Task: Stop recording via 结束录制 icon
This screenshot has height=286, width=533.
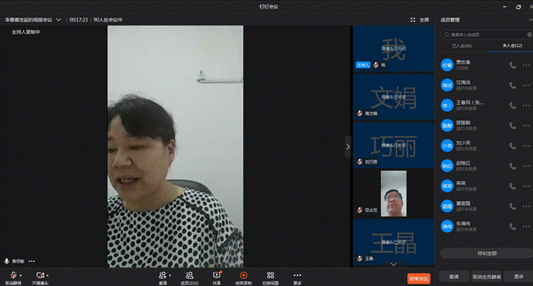Action: tap(244, 275)
